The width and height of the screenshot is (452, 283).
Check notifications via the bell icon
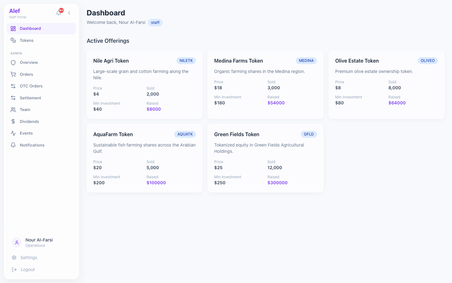(58, 13)
